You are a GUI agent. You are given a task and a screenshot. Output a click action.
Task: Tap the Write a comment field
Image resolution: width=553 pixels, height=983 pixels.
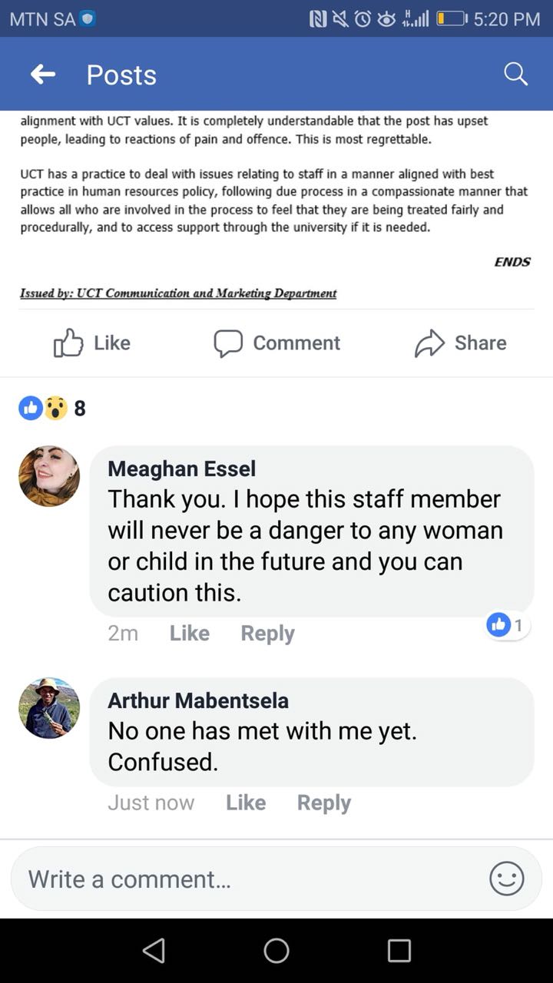246,879
